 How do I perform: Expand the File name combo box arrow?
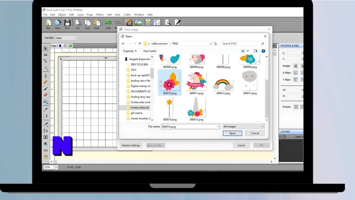pos(218,127)
